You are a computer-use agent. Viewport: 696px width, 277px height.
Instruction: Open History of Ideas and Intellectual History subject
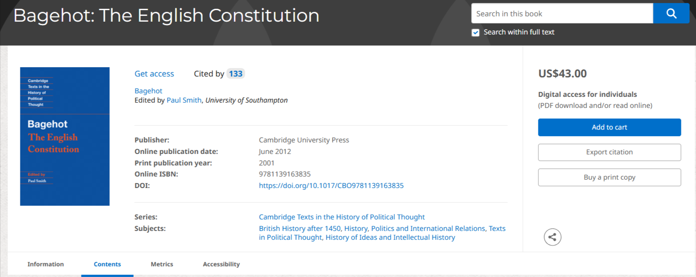390,238
